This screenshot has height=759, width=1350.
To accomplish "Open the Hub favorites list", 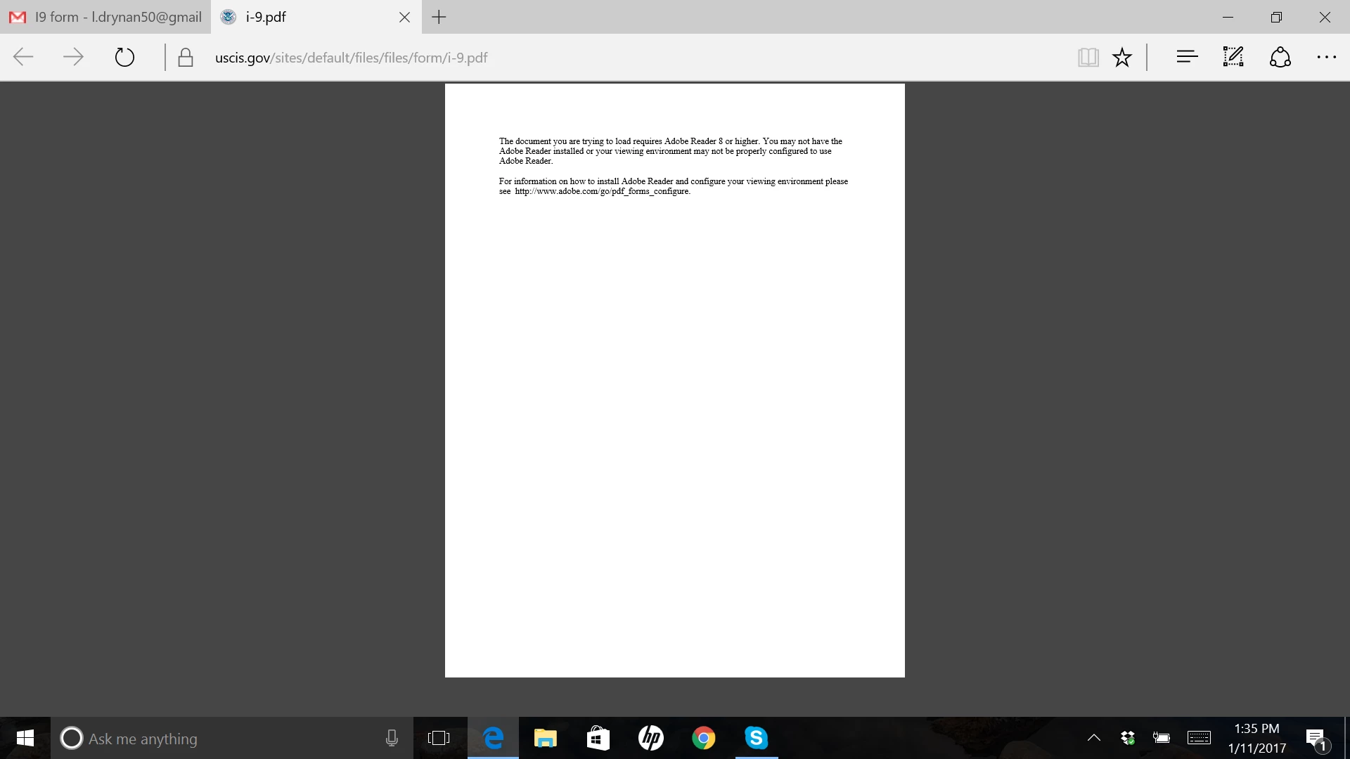I will [1187, 57].
